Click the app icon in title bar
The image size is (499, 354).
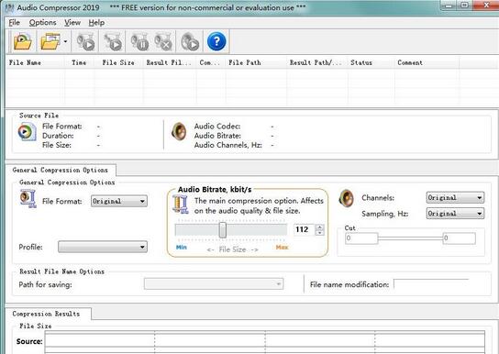[9, 7]
